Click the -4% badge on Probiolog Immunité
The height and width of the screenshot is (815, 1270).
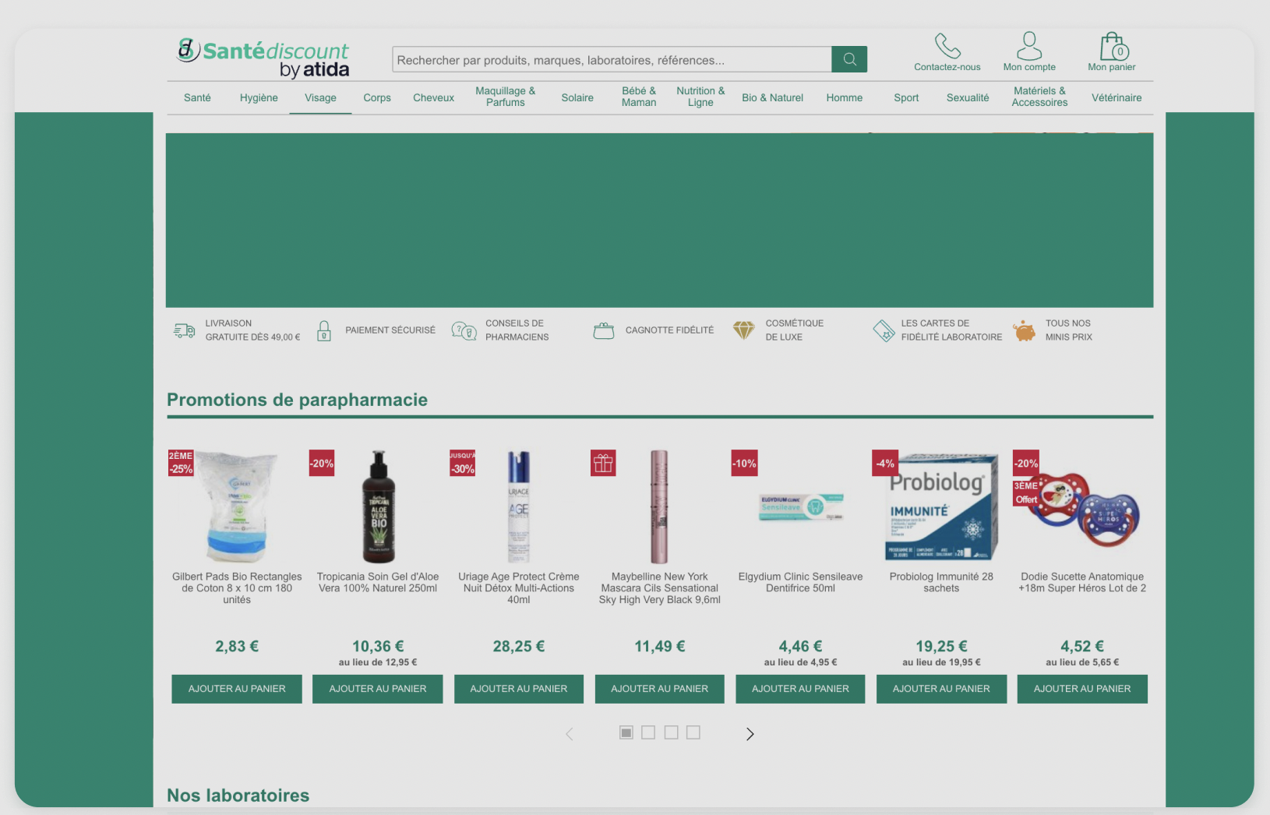[885, 463]
